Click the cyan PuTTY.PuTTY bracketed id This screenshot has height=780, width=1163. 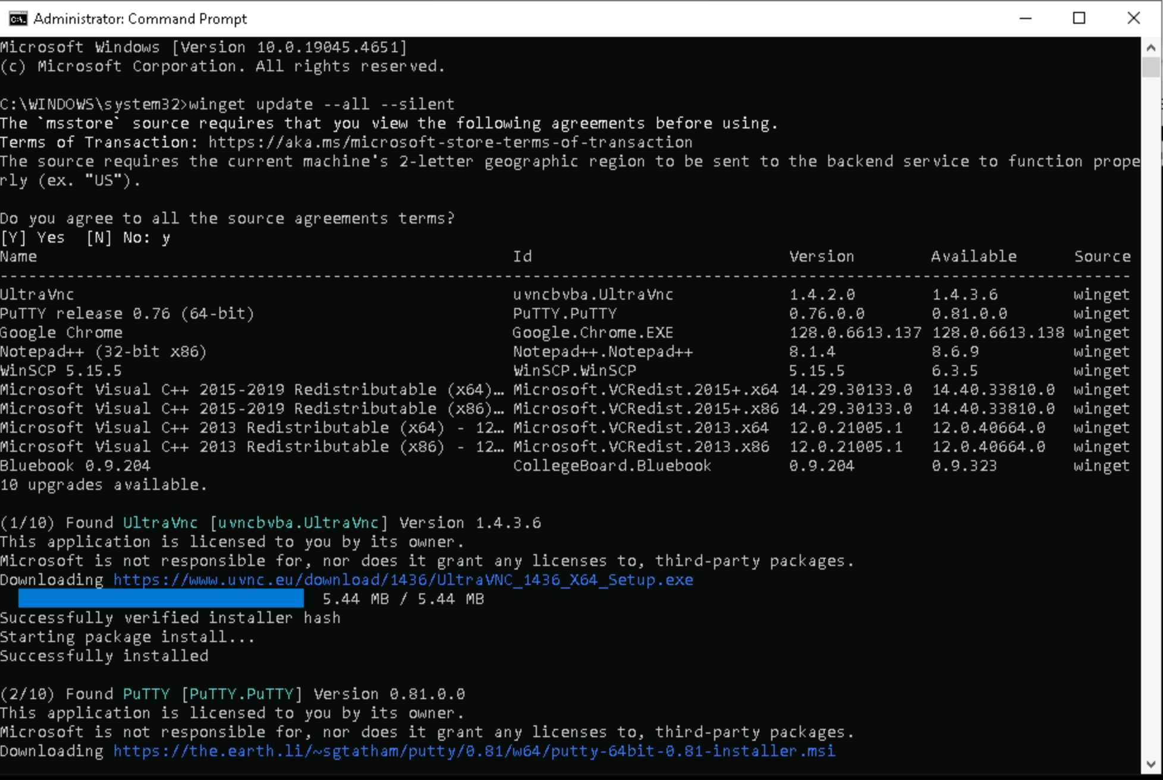[x=241, y=694]
